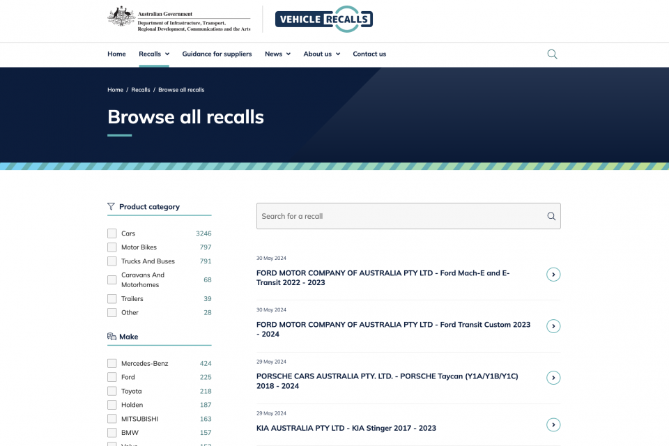669x446 pixels.
Task: Click the Make filter heading
Action: (128, 337)
